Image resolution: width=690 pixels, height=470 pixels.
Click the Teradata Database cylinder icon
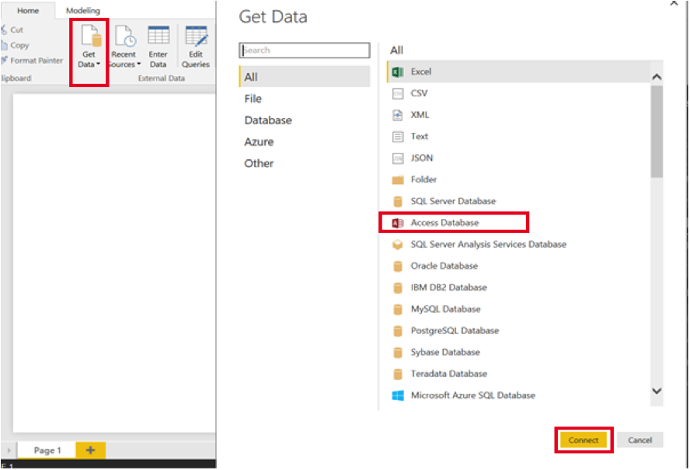(398, 374)
